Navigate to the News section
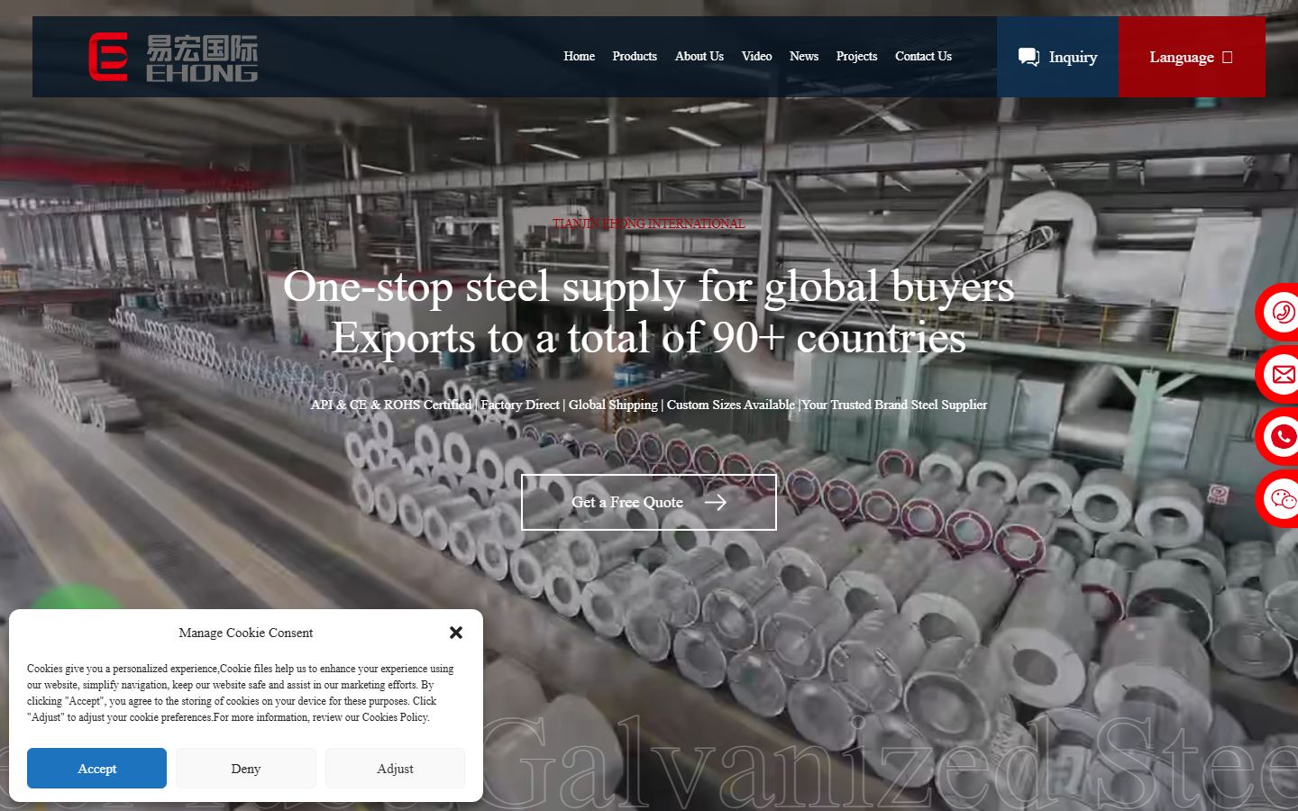Image resolution: width=1298 pixels, height=811 pixels. point(804,56)
